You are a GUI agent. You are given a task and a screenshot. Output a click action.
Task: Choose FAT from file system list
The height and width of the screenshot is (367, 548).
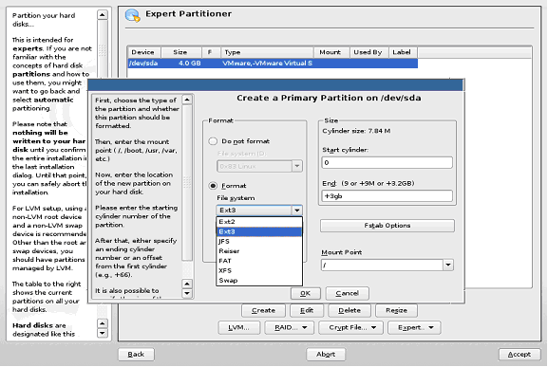[259, 261]
